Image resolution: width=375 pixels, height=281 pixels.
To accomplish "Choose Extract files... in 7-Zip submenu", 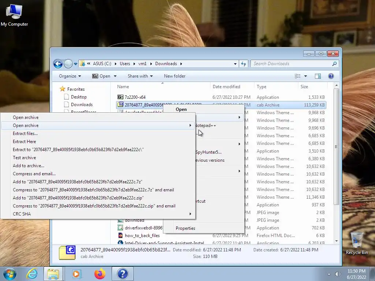I will 98,134.
